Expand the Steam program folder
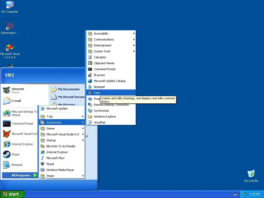264x198 pixels. coord(62,176)
